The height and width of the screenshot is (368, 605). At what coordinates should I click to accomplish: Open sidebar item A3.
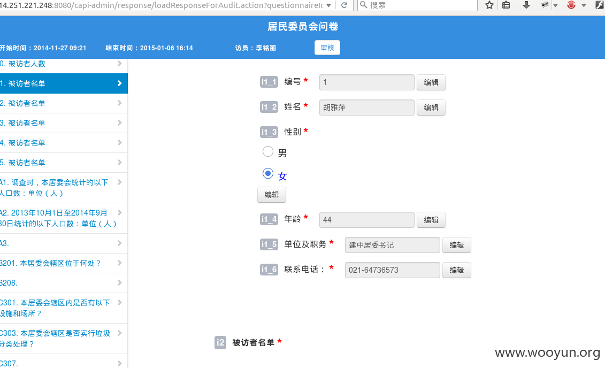[64, 243]
